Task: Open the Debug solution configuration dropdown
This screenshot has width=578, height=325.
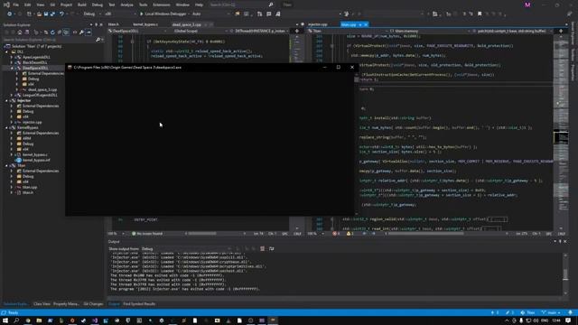Action: coord(92,14)
